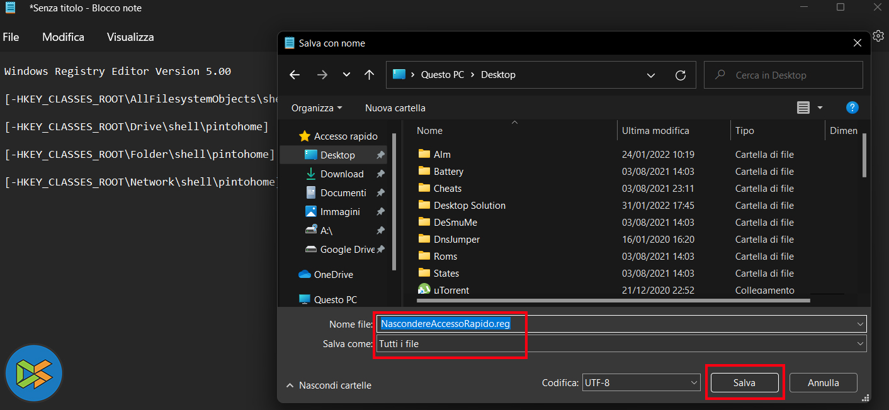Expand the Salva come file type dropdown
Screen dimensions: 889x410
pyautogui.click(x=860, y=344)
